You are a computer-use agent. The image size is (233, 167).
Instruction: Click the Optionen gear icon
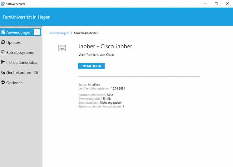(3, 83)
